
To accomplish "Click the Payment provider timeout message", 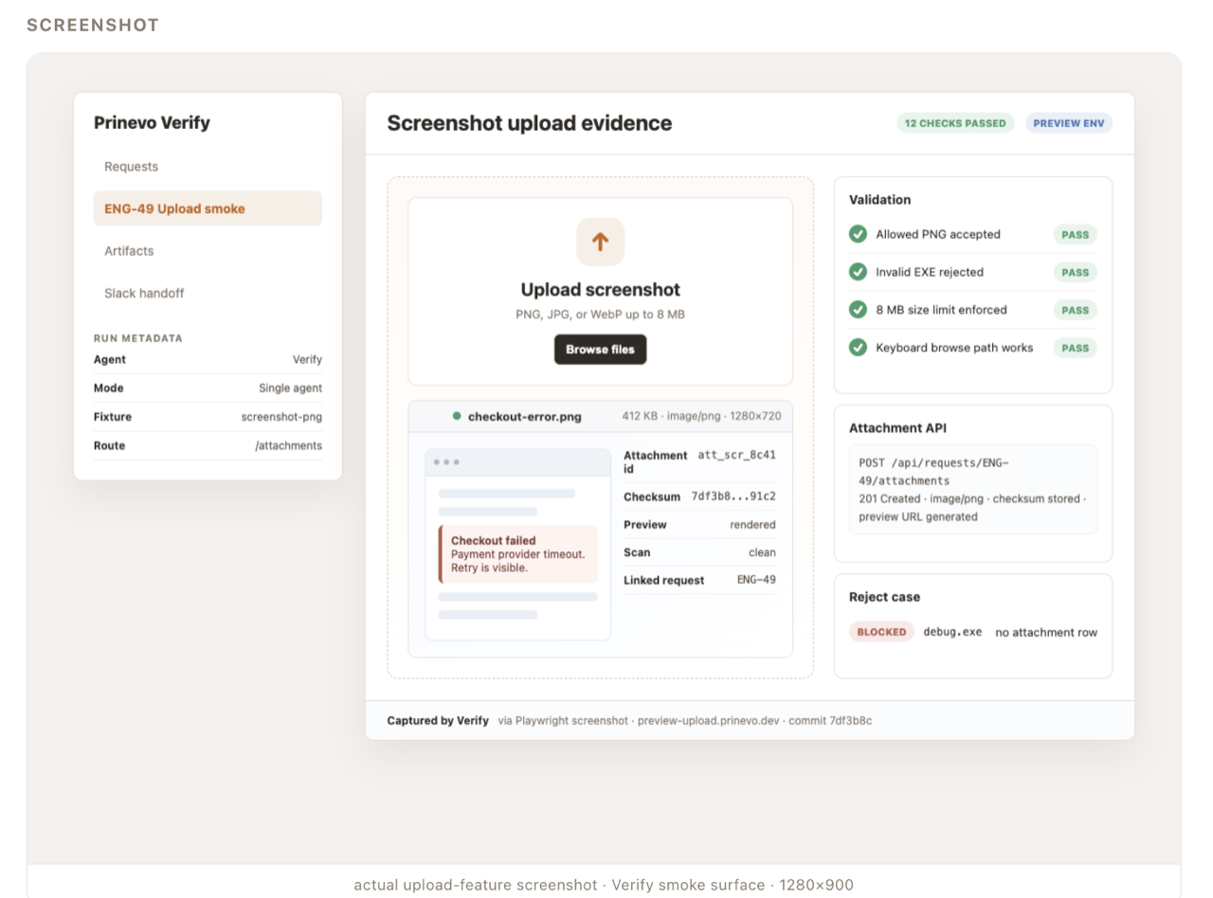I will coord(517,554).
